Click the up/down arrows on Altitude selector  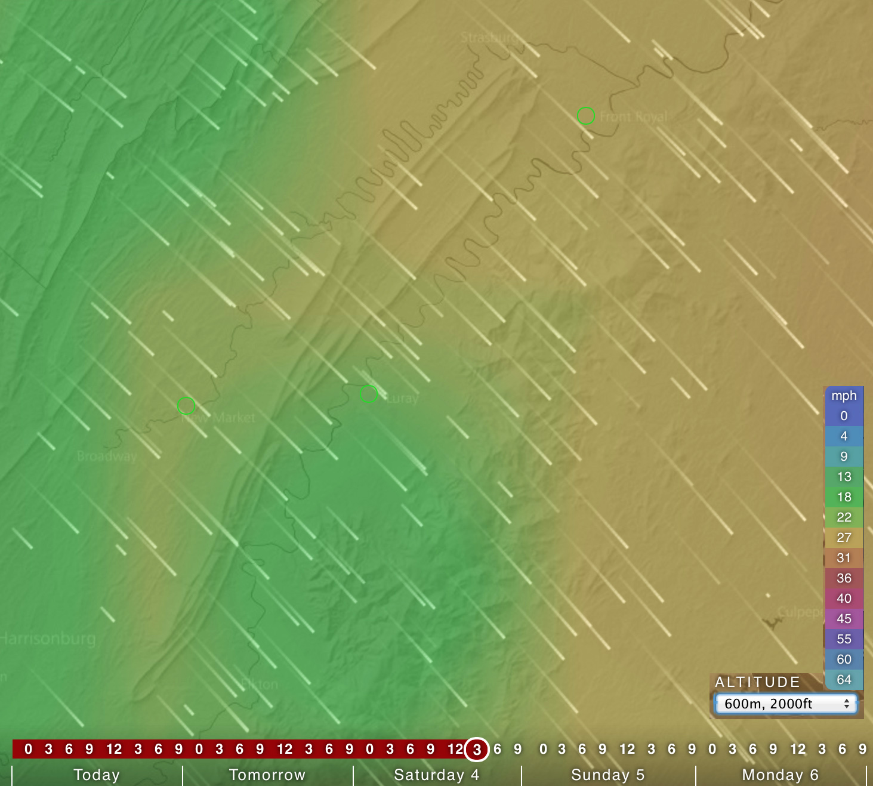point(846,704)
